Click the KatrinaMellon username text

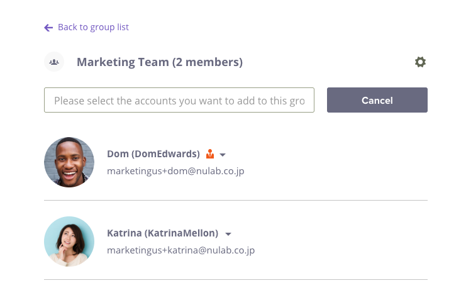pyautogui.click(x=181, y=233)
